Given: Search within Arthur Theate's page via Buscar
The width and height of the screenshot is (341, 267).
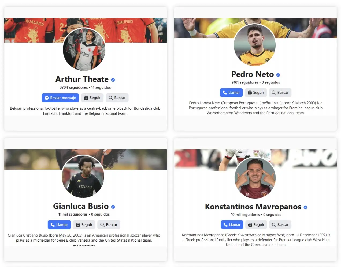Looking at the screenshot, I should pos(117,98).
